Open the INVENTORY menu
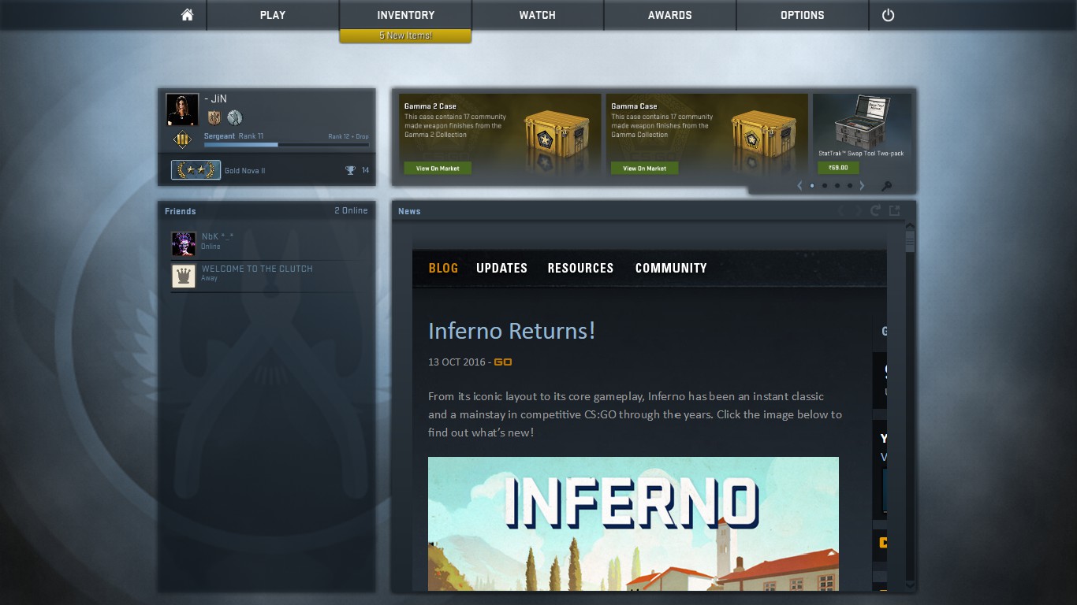This screenshot has width=1077, height=605. [x=405, y=15]
